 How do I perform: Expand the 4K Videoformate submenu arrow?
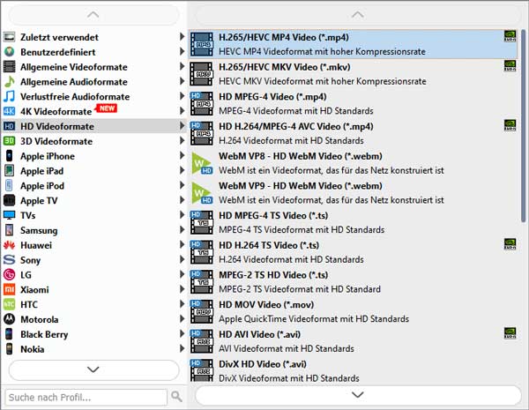coord(182,111)
